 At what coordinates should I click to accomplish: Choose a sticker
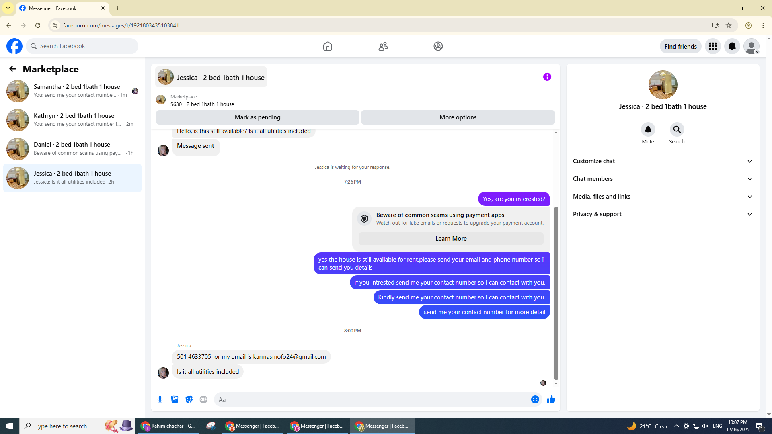point(189,399)
